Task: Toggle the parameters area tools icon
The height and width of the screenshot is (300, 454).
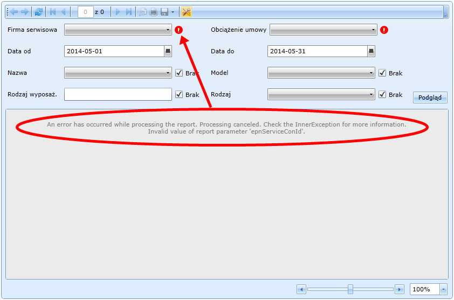Action: (187, 12)
